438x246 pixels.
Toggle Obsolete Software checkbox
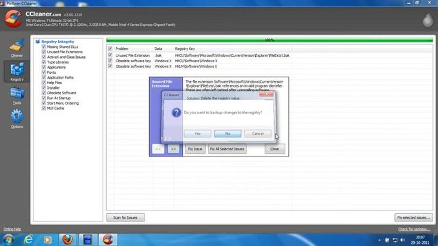coord(44,93)
